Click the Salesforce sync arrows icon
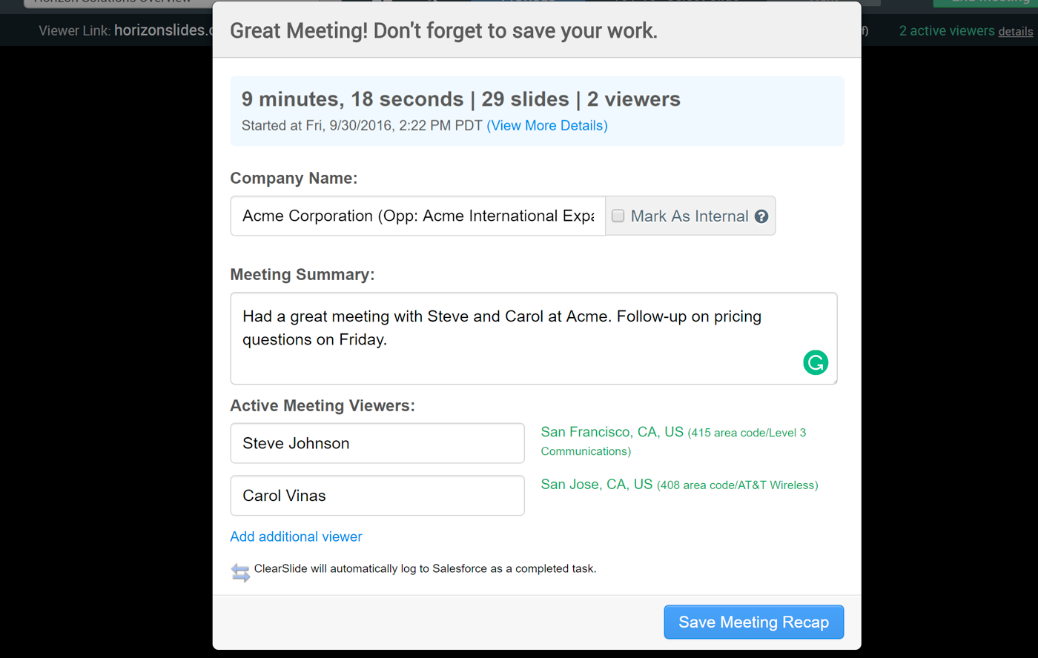Image resolution: width=1038 pixels, height=658 pixels. click(240, 572)
